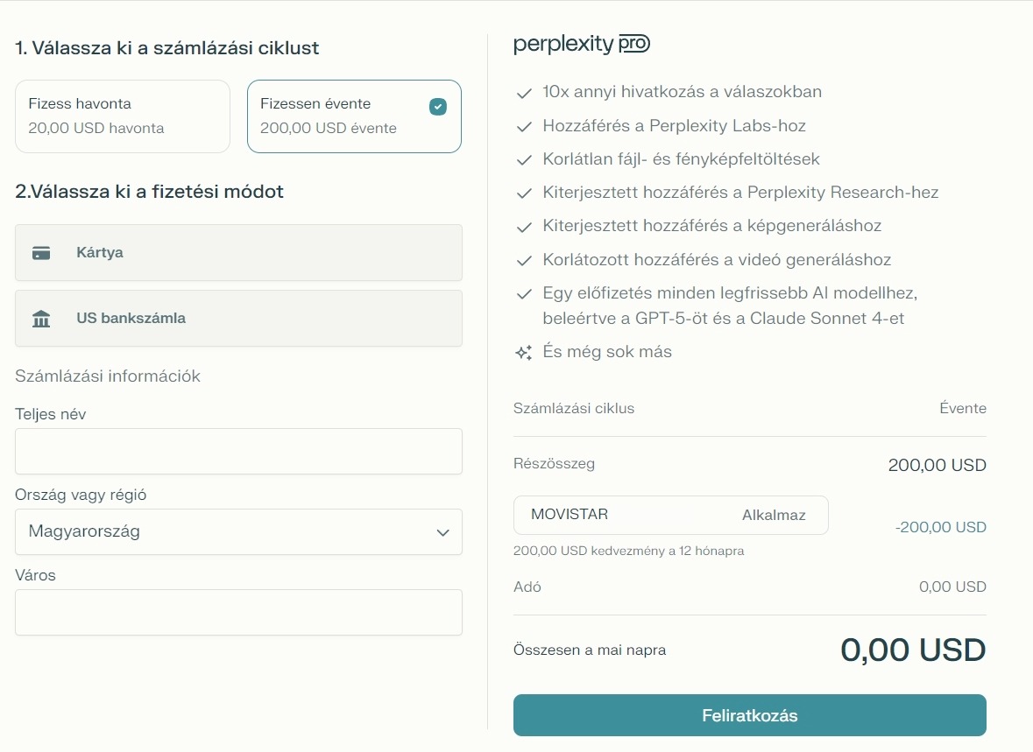This screenshot has height=752, width=1033.
Task: Click checkmark icon next to Perplexity Labs feature
Action: pos(525,127)
